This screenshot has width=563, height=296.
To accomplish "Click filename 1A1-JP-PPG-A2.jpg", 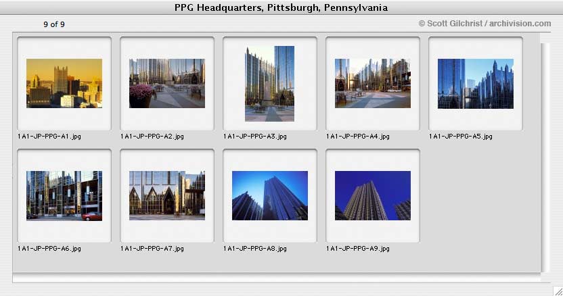I will point(152,137).
